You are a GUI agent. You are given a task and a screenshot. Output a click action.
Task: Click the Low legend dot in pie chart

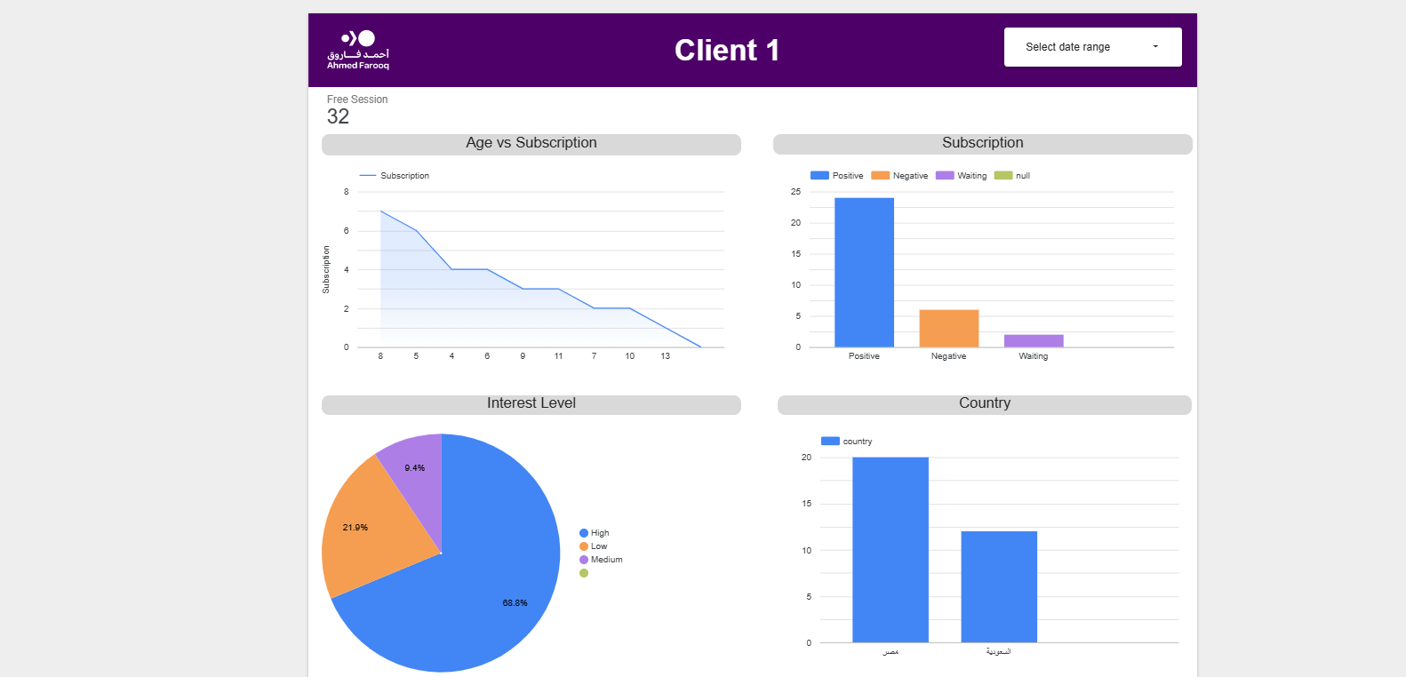click(584, 546)
